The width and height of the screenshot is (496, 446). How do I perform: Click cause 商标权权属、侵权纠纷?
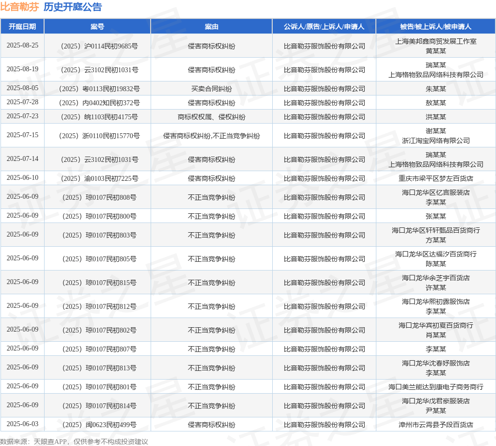pos(211,117)
